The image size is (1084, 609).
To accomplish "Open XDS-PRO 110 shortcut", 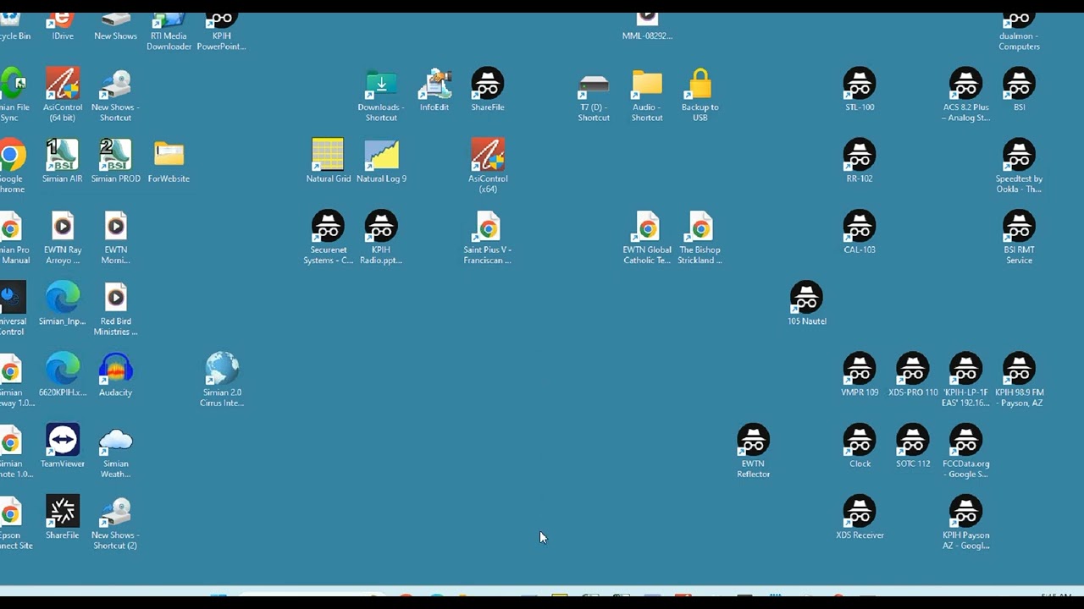I will (913, 375).
